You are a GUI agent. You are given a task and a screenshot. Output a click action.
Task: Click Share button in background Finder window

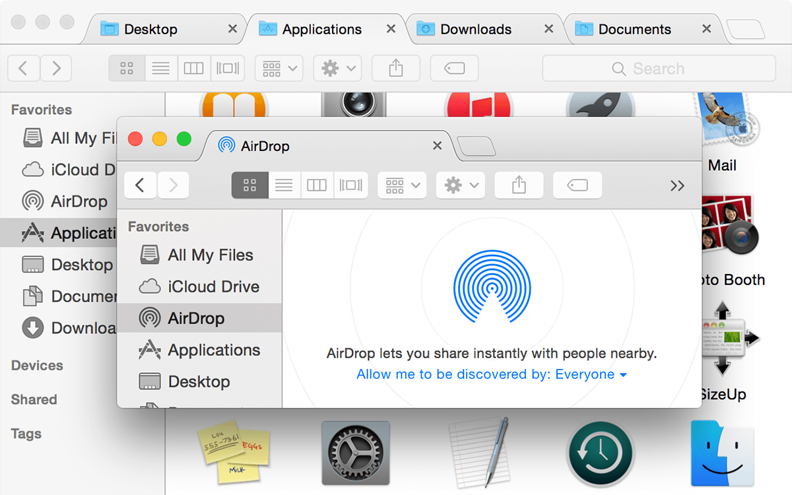(395, 68)
